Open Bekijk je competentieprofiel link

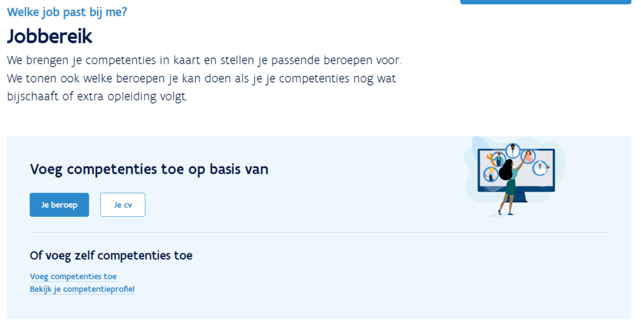click(x=82, y=289)
